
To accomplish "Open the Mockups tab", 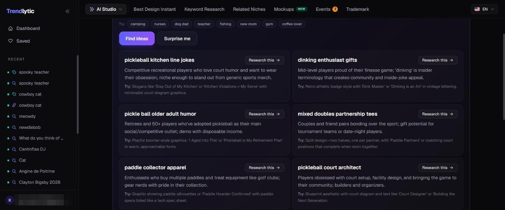I will (x=291, y=9).
